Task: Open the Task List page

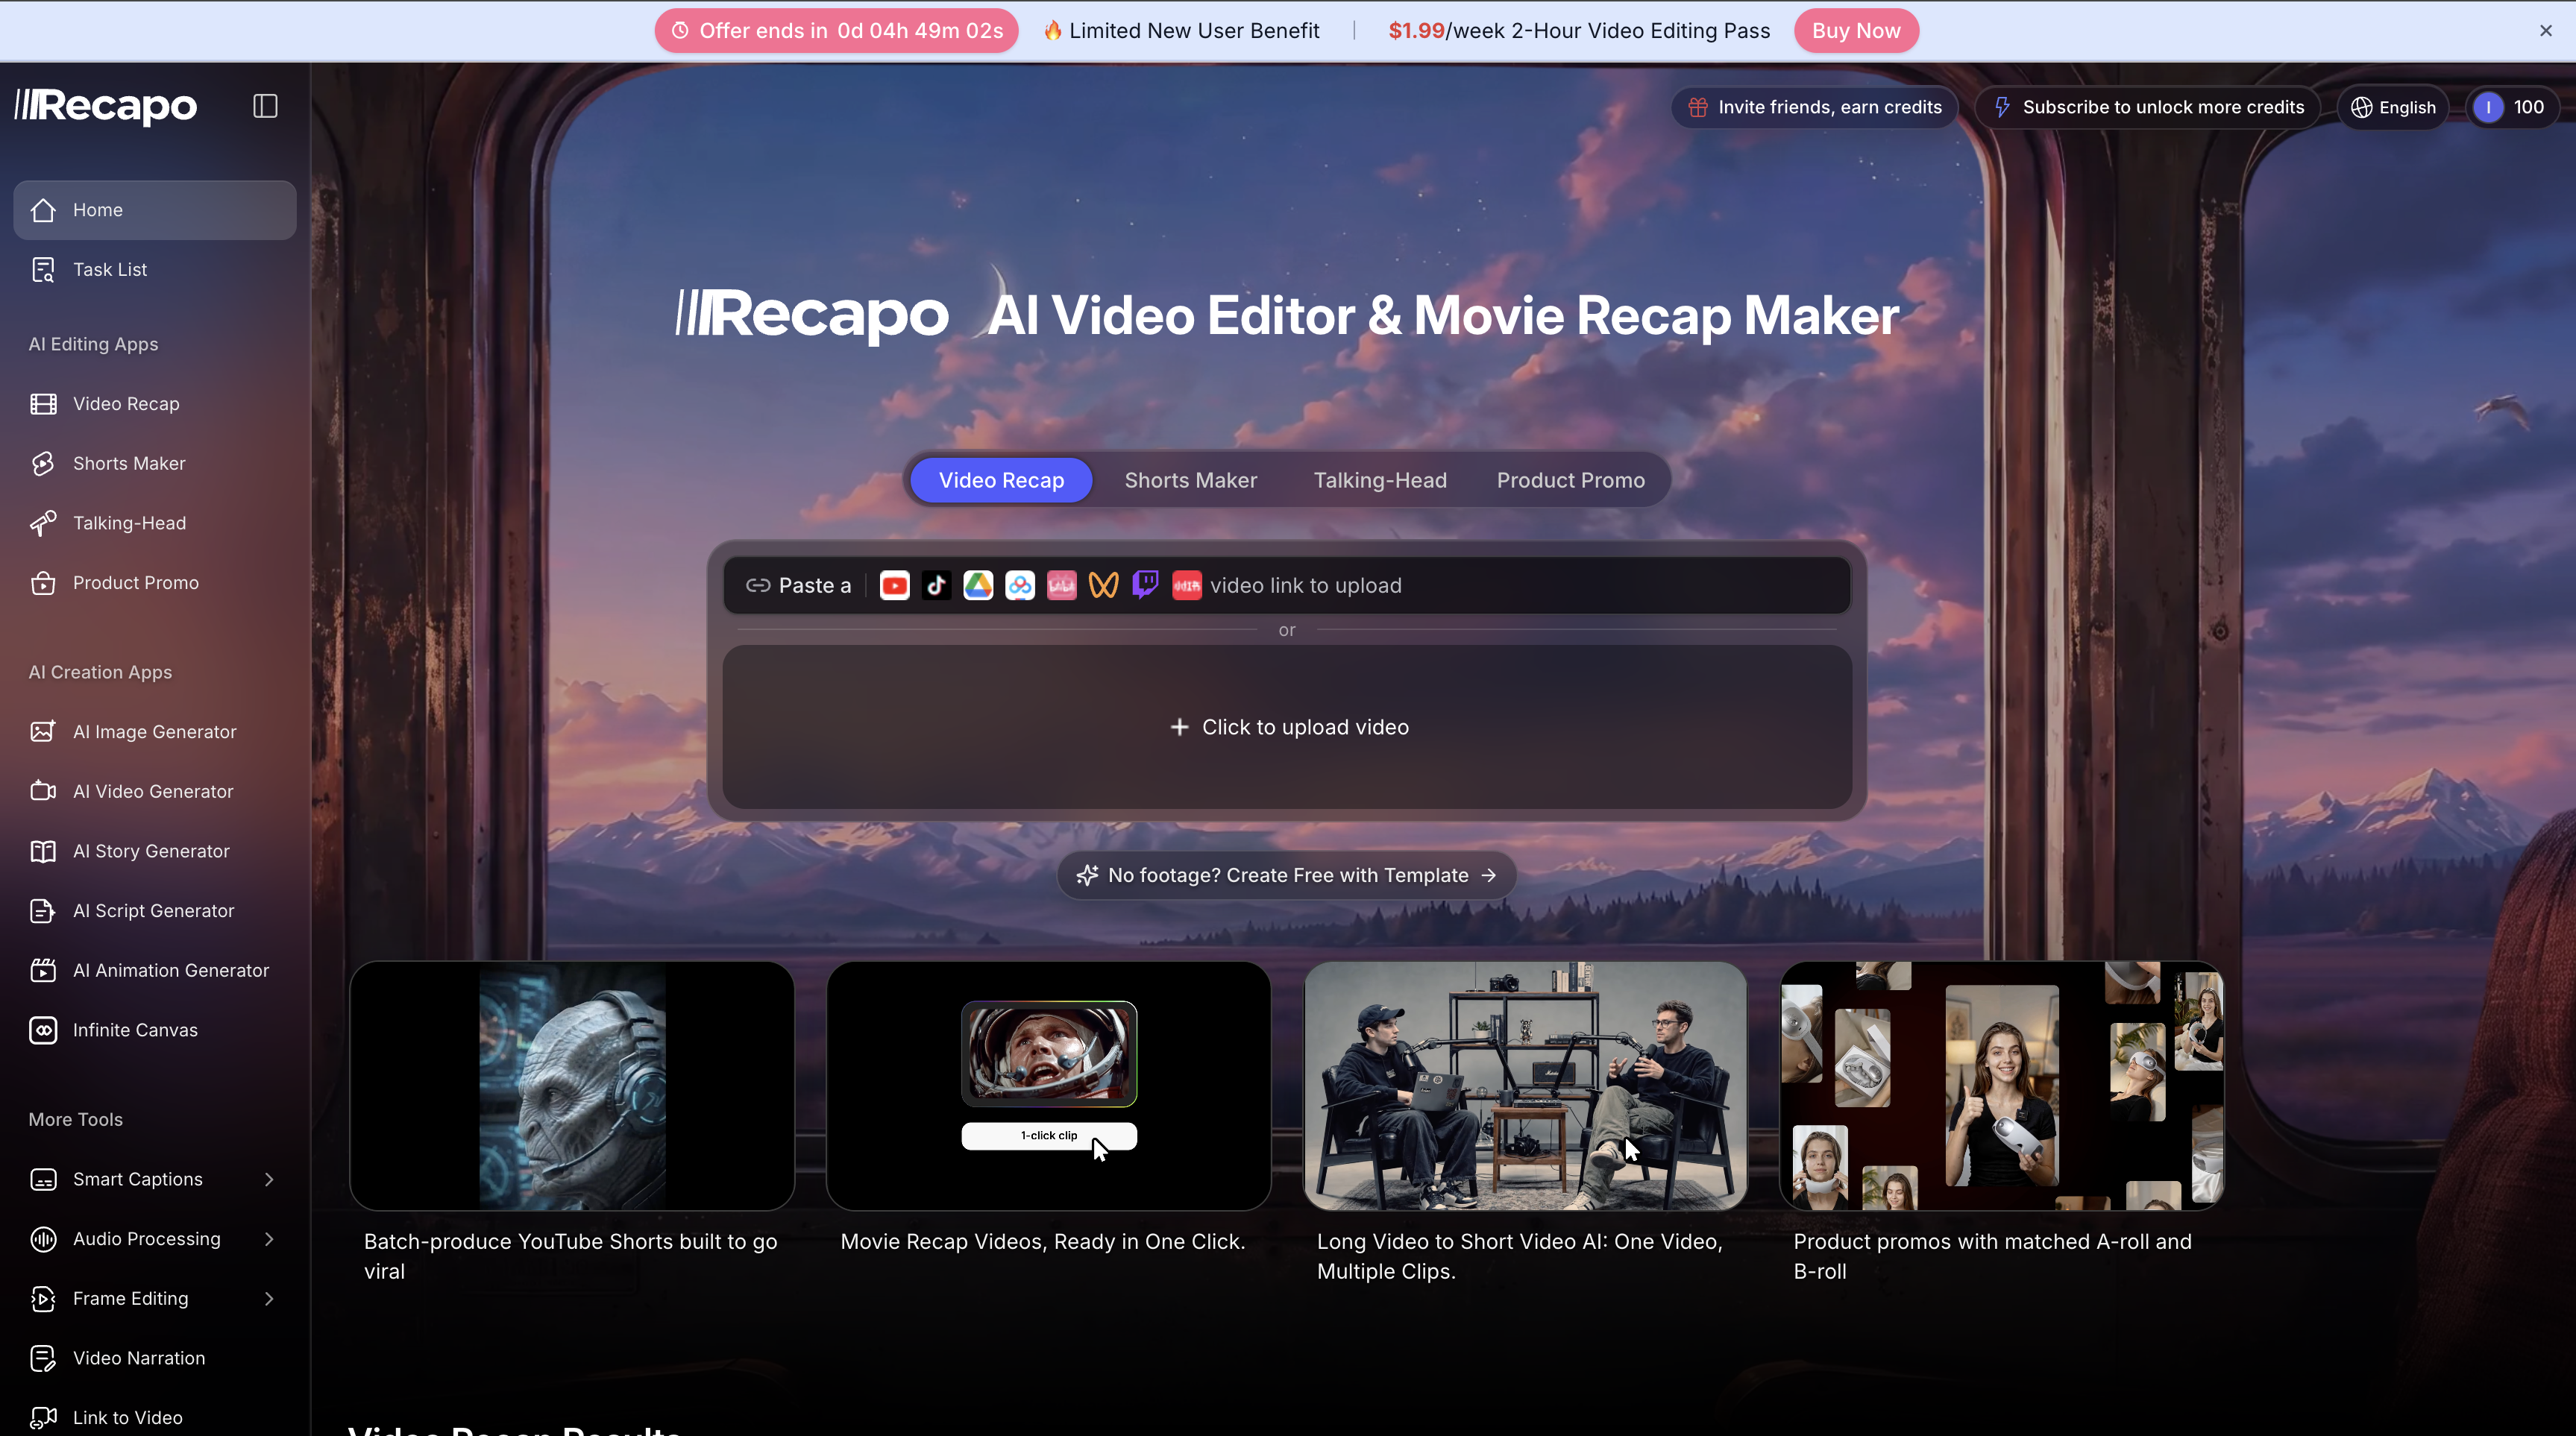Action: [155, 269]
